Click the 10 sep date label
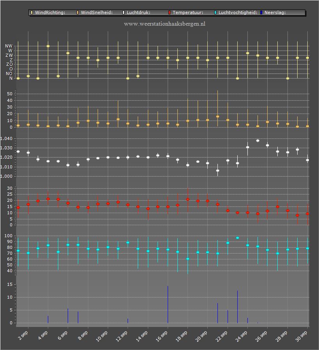This screenshot has width=319, height=350. coord(102,336)
